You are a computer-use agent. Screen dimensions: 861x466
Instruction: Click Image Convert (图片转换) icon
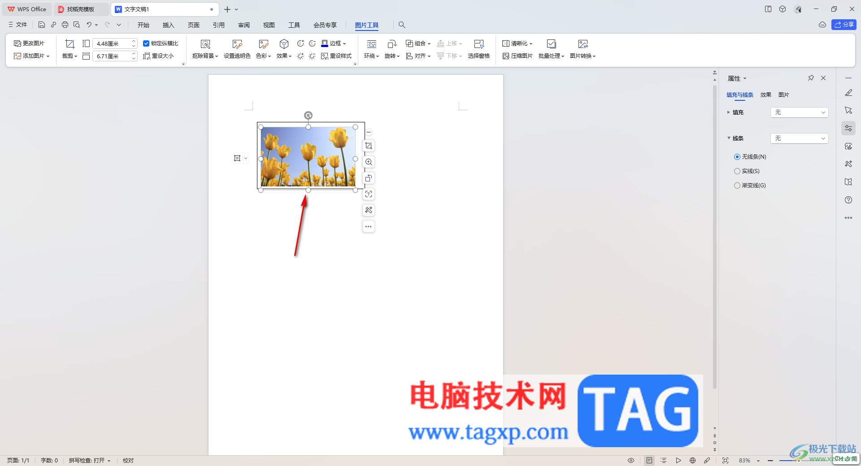pos(583,44)
